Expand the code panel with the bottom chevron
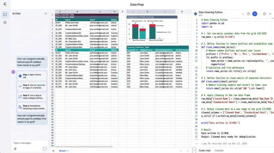Screen dimensions: 274x153 [x=194, y=150]
